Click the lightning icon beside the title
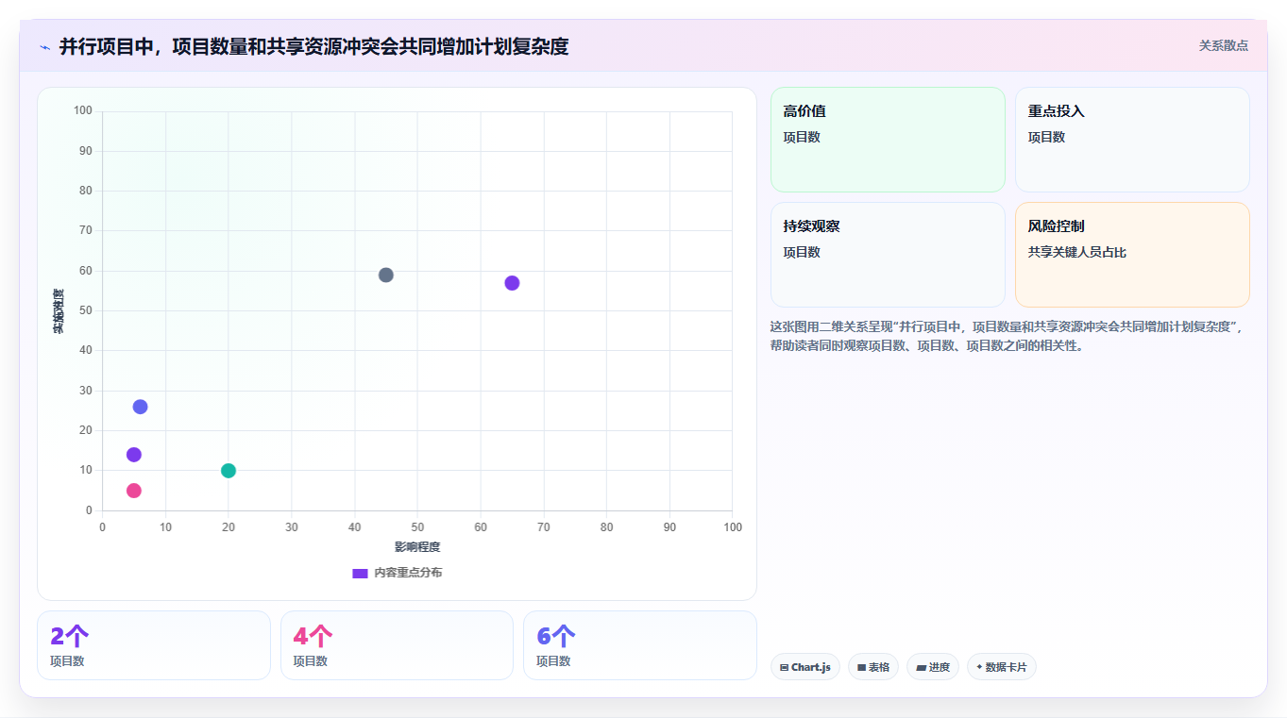This screenshot has height=718, width=1287. coord(44,47)
